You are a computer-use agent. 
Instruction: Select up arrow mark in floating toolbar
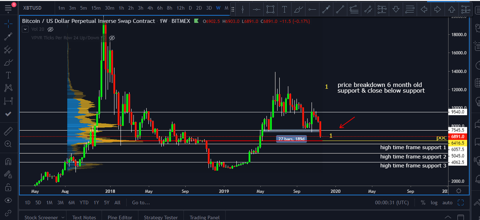coord(452,9)
